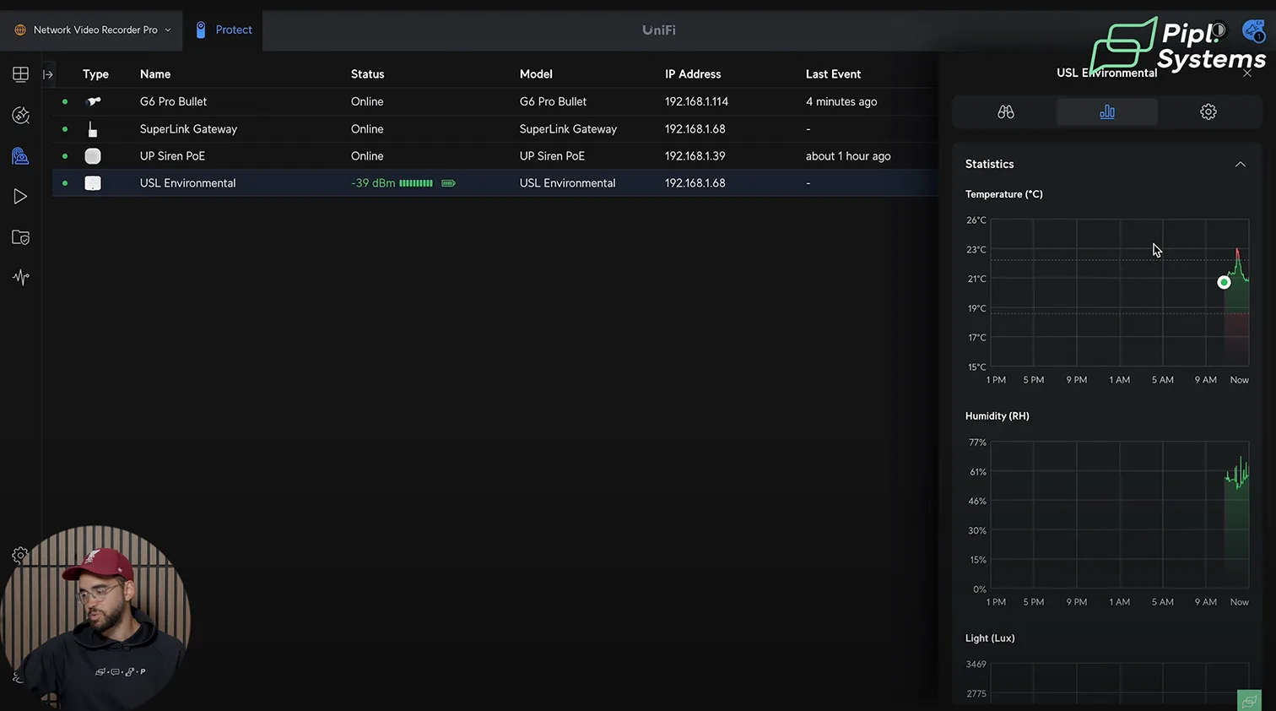Open the Network Video Recorder Pro dropdown
1276x711 pixels.
93,30
